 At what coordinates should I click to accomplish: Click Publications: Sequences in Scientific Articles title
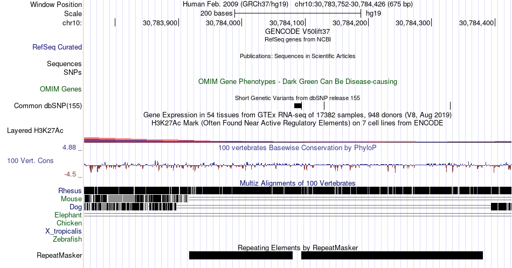297,56
